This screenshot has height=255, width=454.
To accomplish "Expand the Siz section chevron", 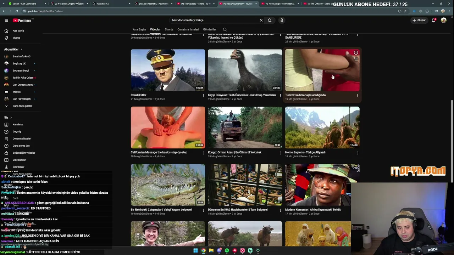I will pos(11,117).
